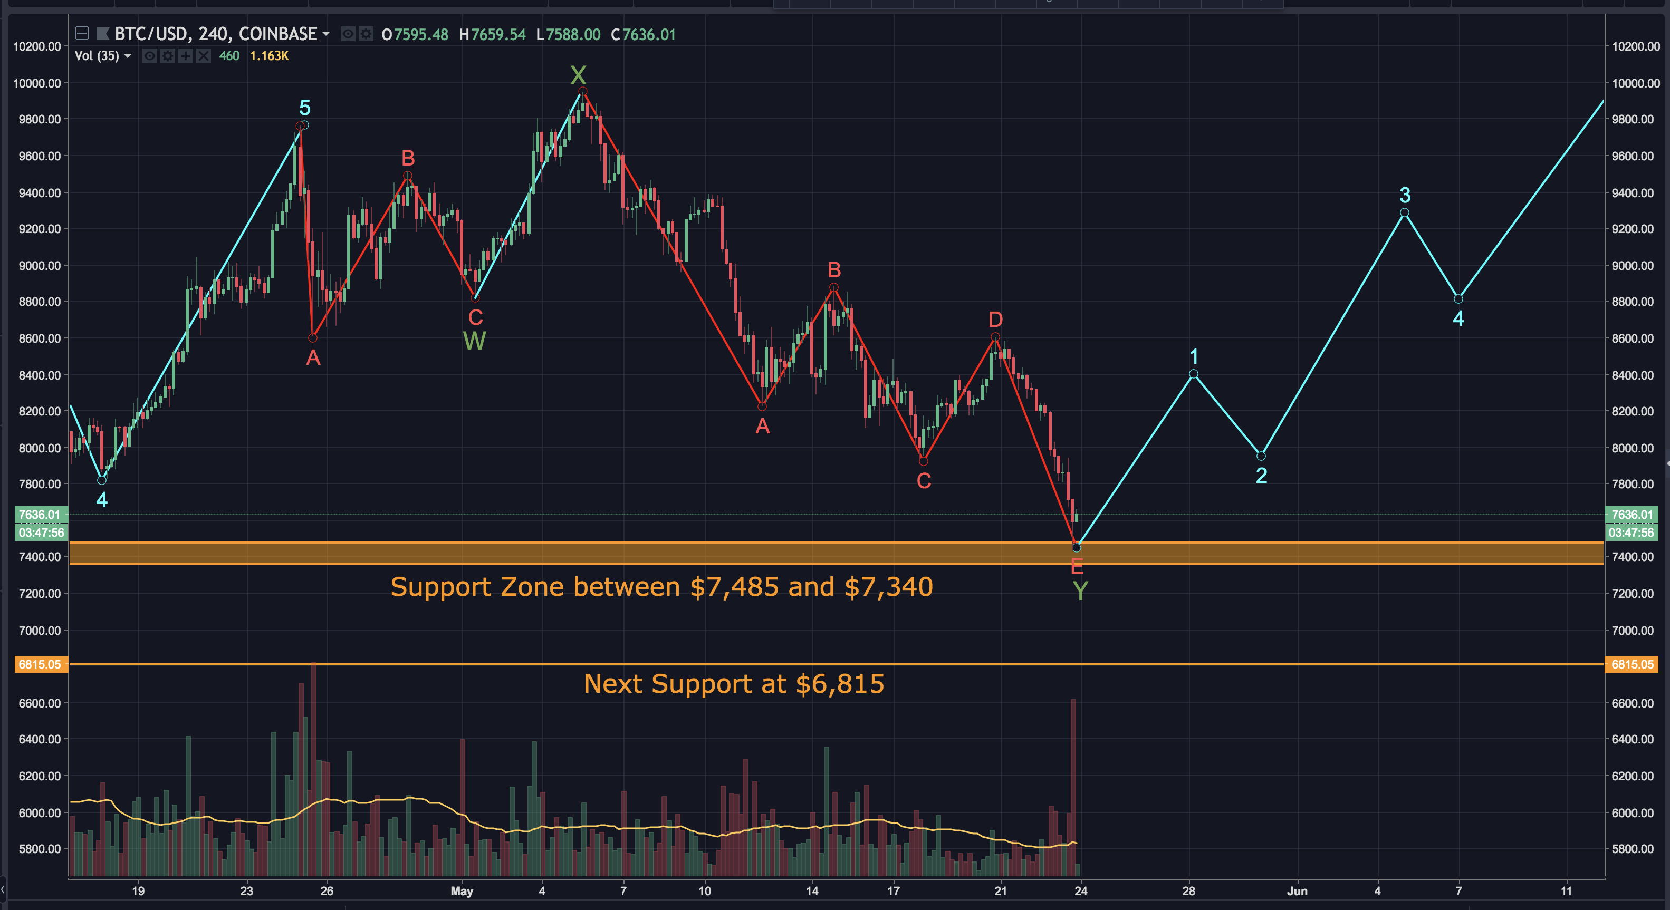Click the red wave point labeled D

(995, 337)
